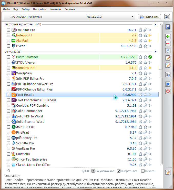Image resolution: width=174 pixels, height=190 pixels.
Task: Toggle the "Выбрать все" checkbox
Action: (x=119, y=171)
